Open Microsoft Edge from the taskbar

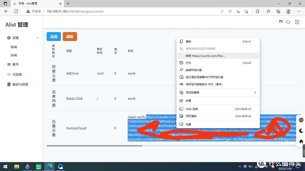pos(49,166)
